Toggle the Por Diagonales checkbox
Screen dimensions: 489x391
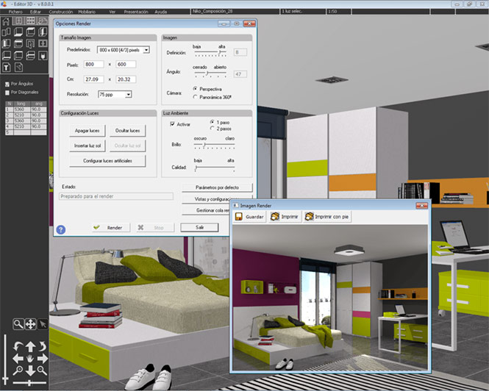[6, 93]
